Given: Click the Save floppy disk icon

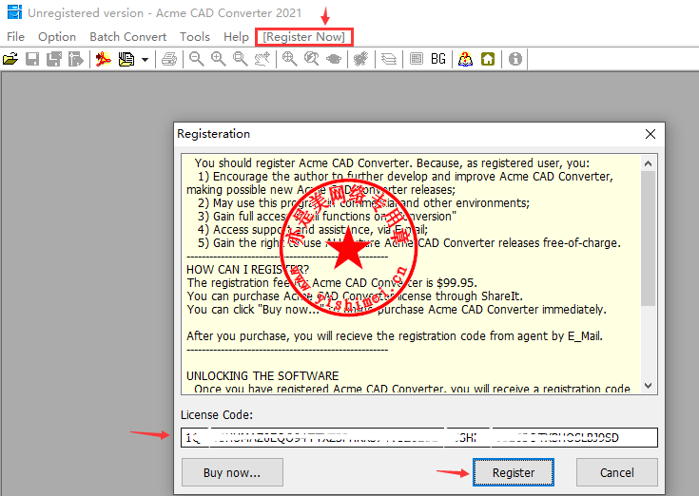Looking at the screenshot, I should coord(32,59).
